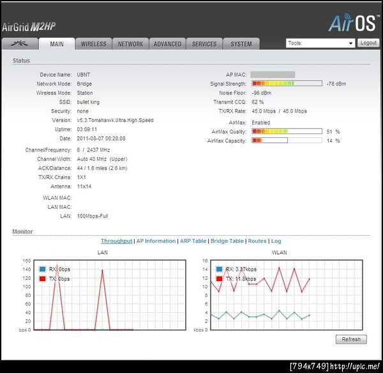Screen dimensions: 383x373
Task: Click the uptime value 03:09:11
Action: point(87,129)
